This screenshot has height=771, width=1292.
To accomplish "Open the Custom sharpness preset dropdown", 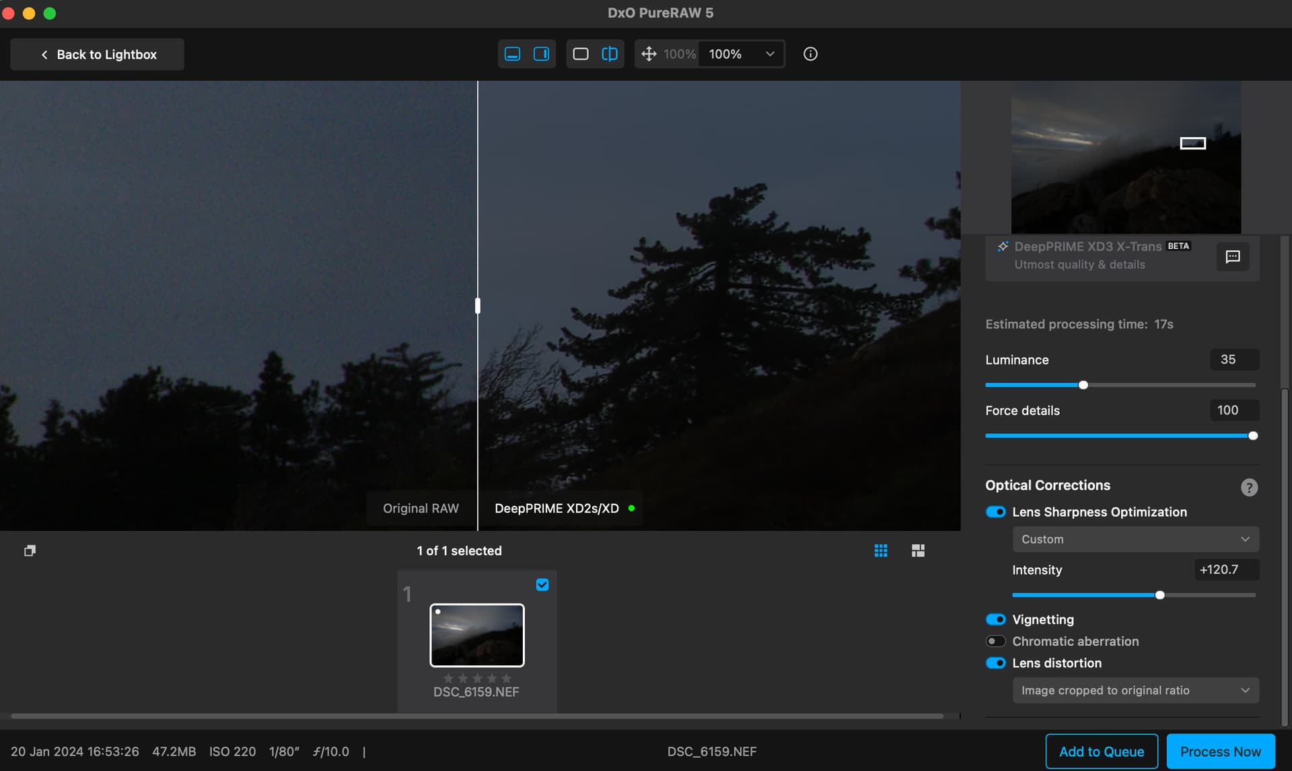I will coord(1135,539).
